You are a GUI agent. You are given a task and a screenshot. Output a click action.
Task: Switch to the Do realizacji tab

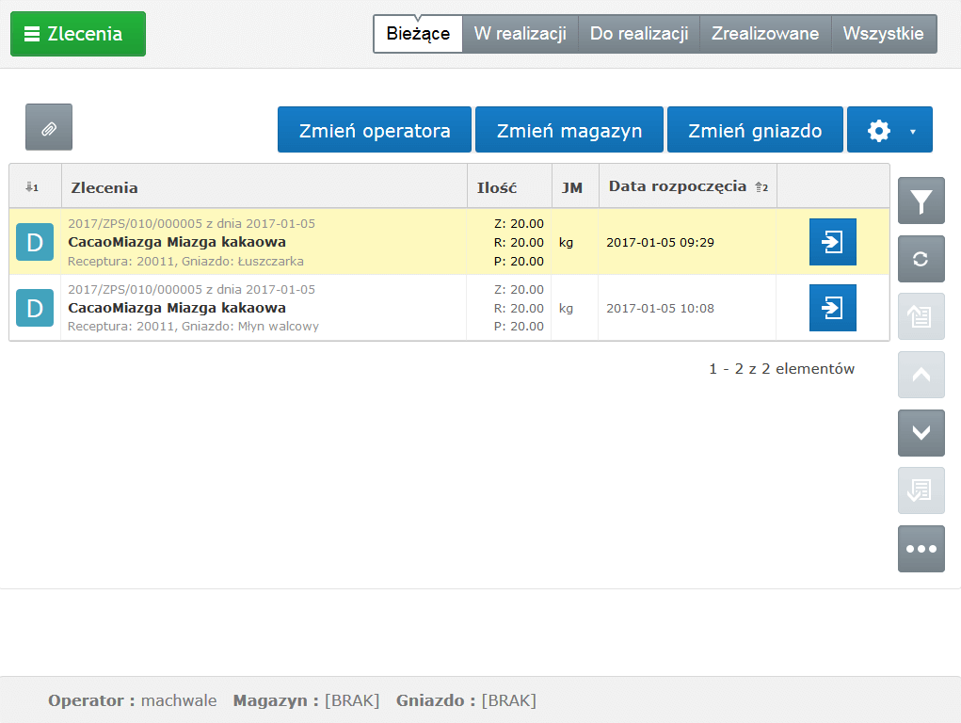click(639, 34)
